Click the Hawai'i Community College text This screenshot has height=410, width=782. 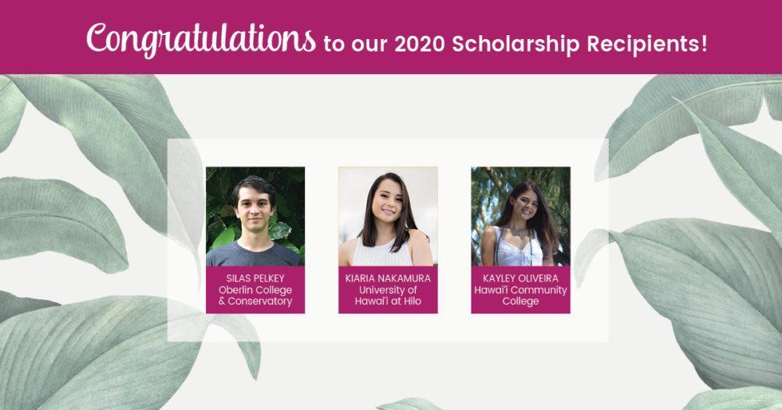pos(521,295)
